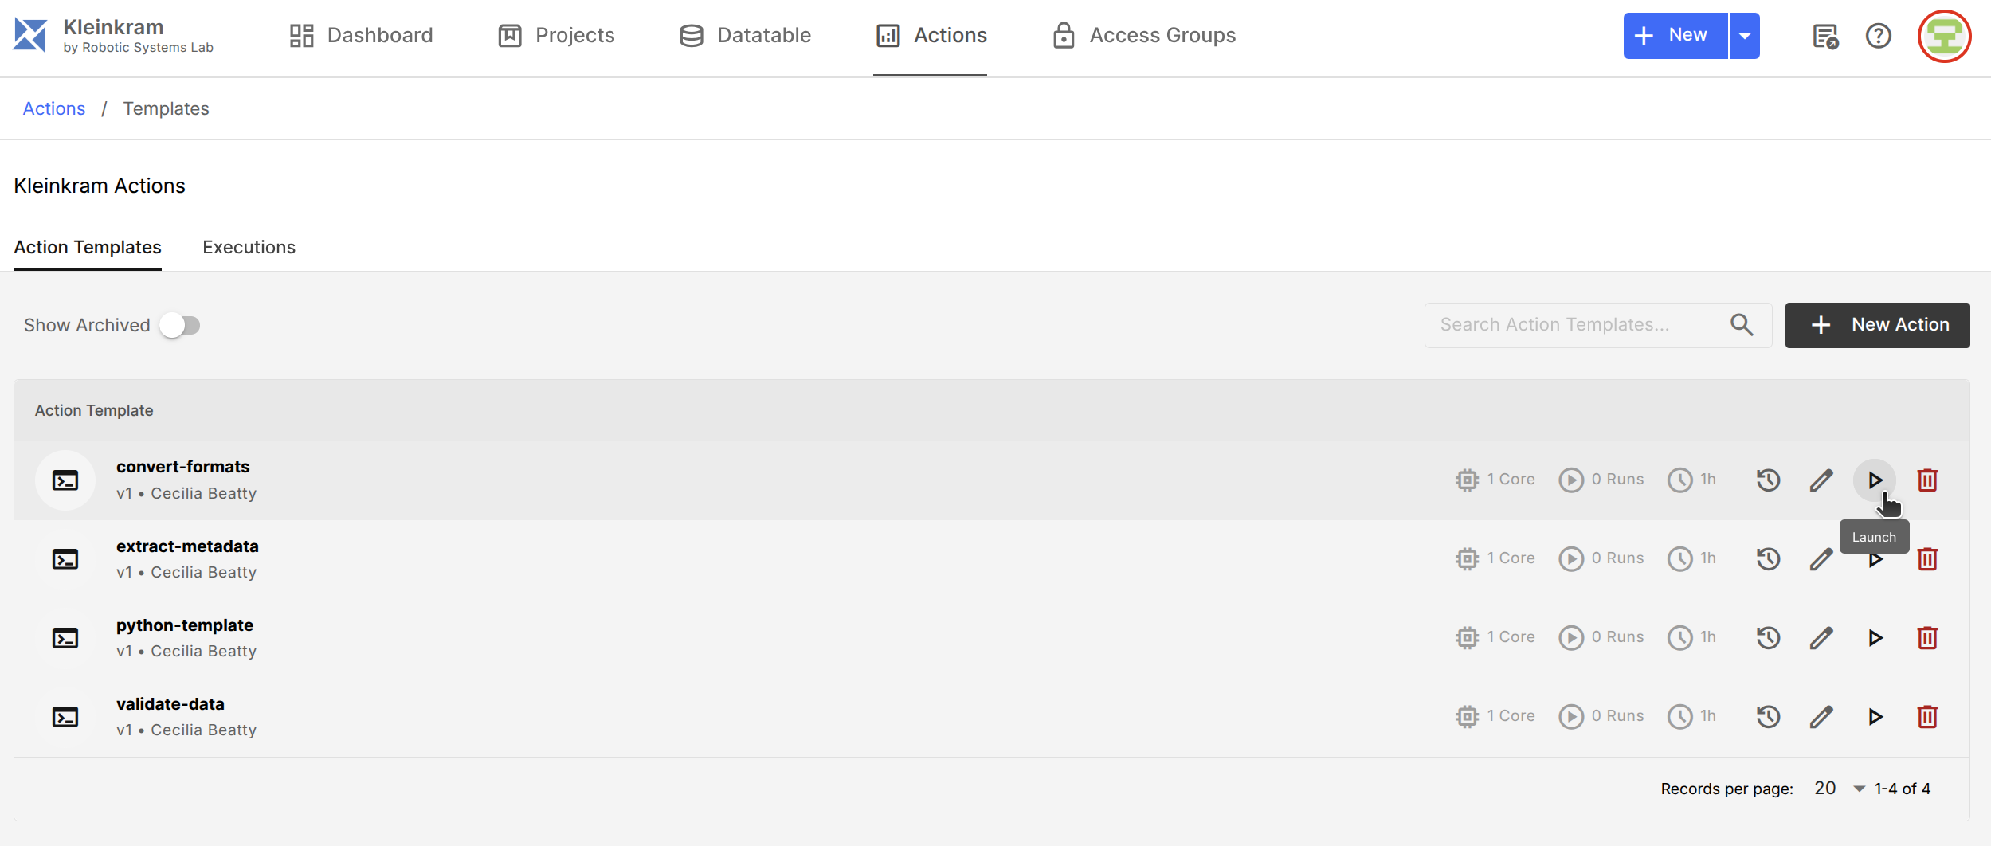Click the New Action button
The height and width of the screenshot is (846, 1991).
coord(1877,325)
